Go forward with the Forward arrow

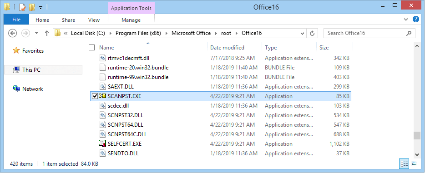coord(25,33)
